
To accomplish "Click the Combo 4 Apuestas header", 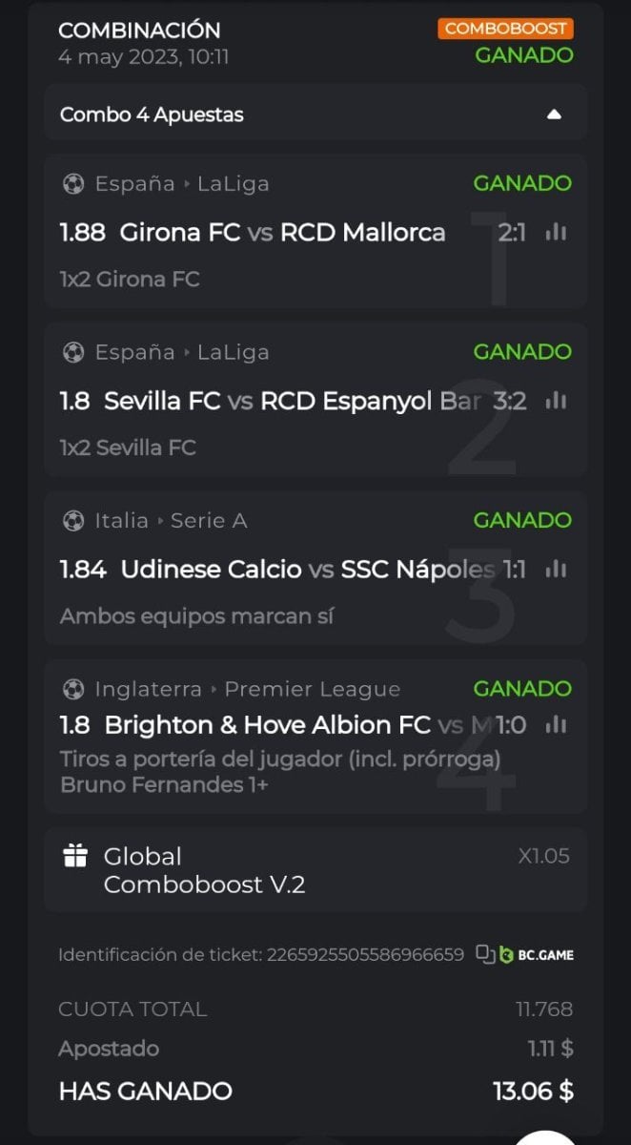I will pyautogui.click(x=153, y=114).
